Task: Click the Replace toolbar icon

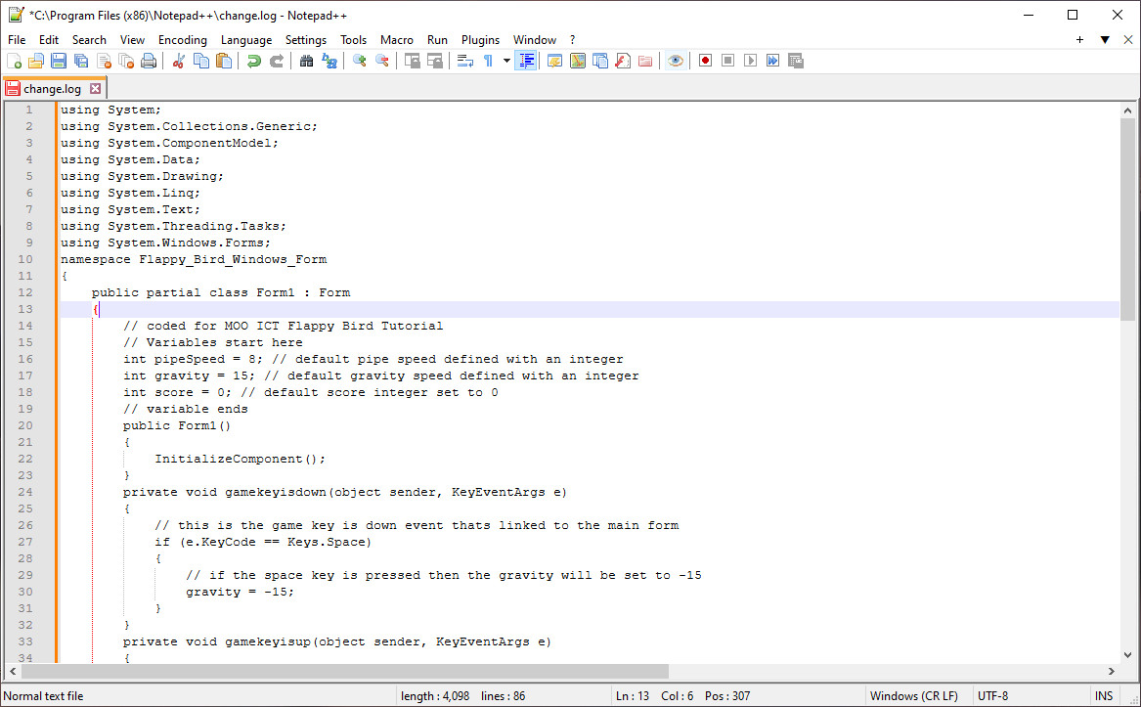Action: (x=329, y=60)
